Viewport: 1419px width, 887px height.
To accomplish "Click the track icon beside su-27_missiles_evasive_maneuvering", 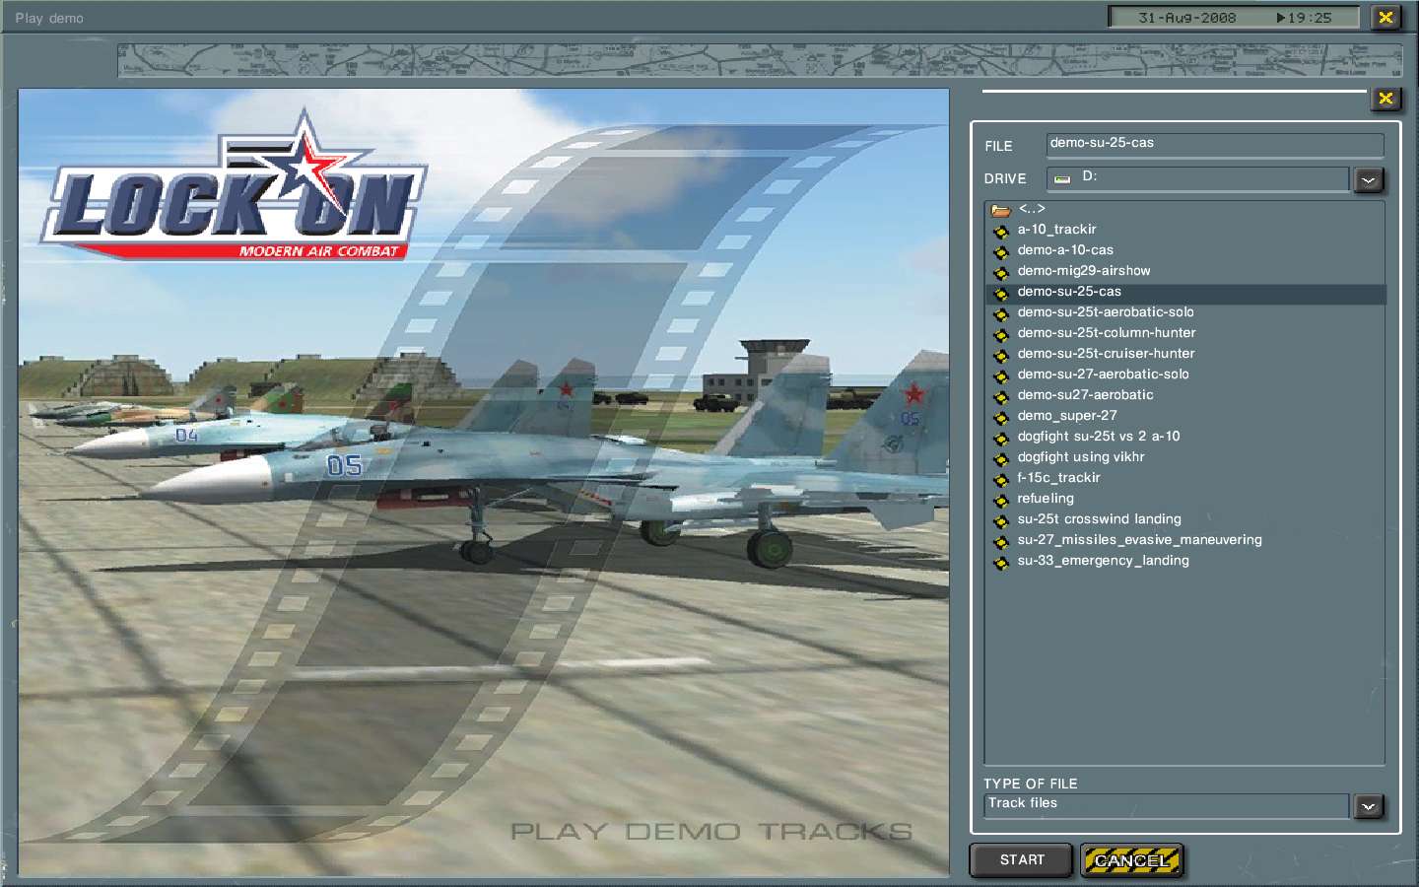I will 1001,542.
